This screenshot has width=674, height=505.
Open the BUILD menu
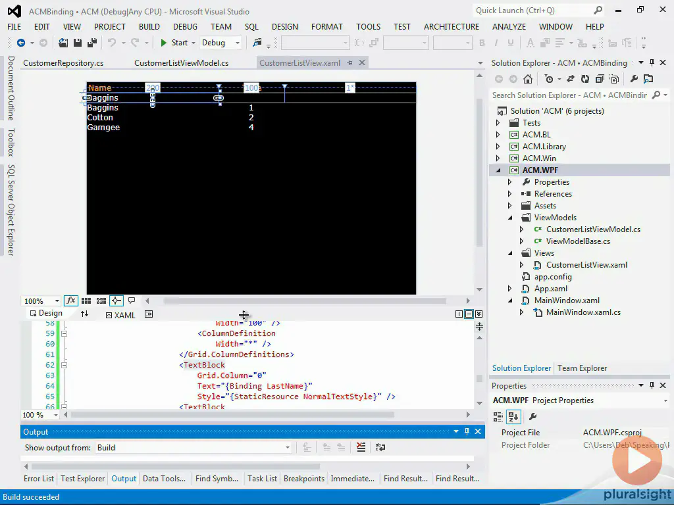(149, 26)
